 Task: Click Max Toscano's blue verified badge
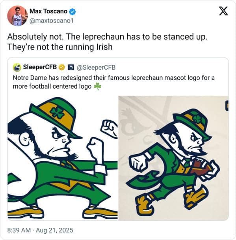point(72,11)
